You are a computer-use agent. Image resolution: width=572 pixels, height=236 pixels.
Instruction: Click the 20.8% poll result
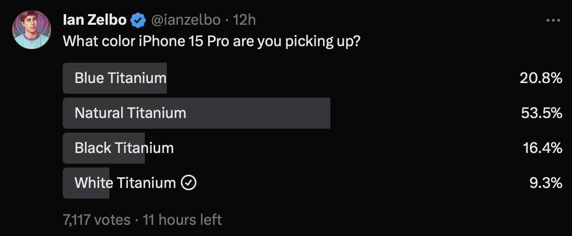(x=541, y=78)
